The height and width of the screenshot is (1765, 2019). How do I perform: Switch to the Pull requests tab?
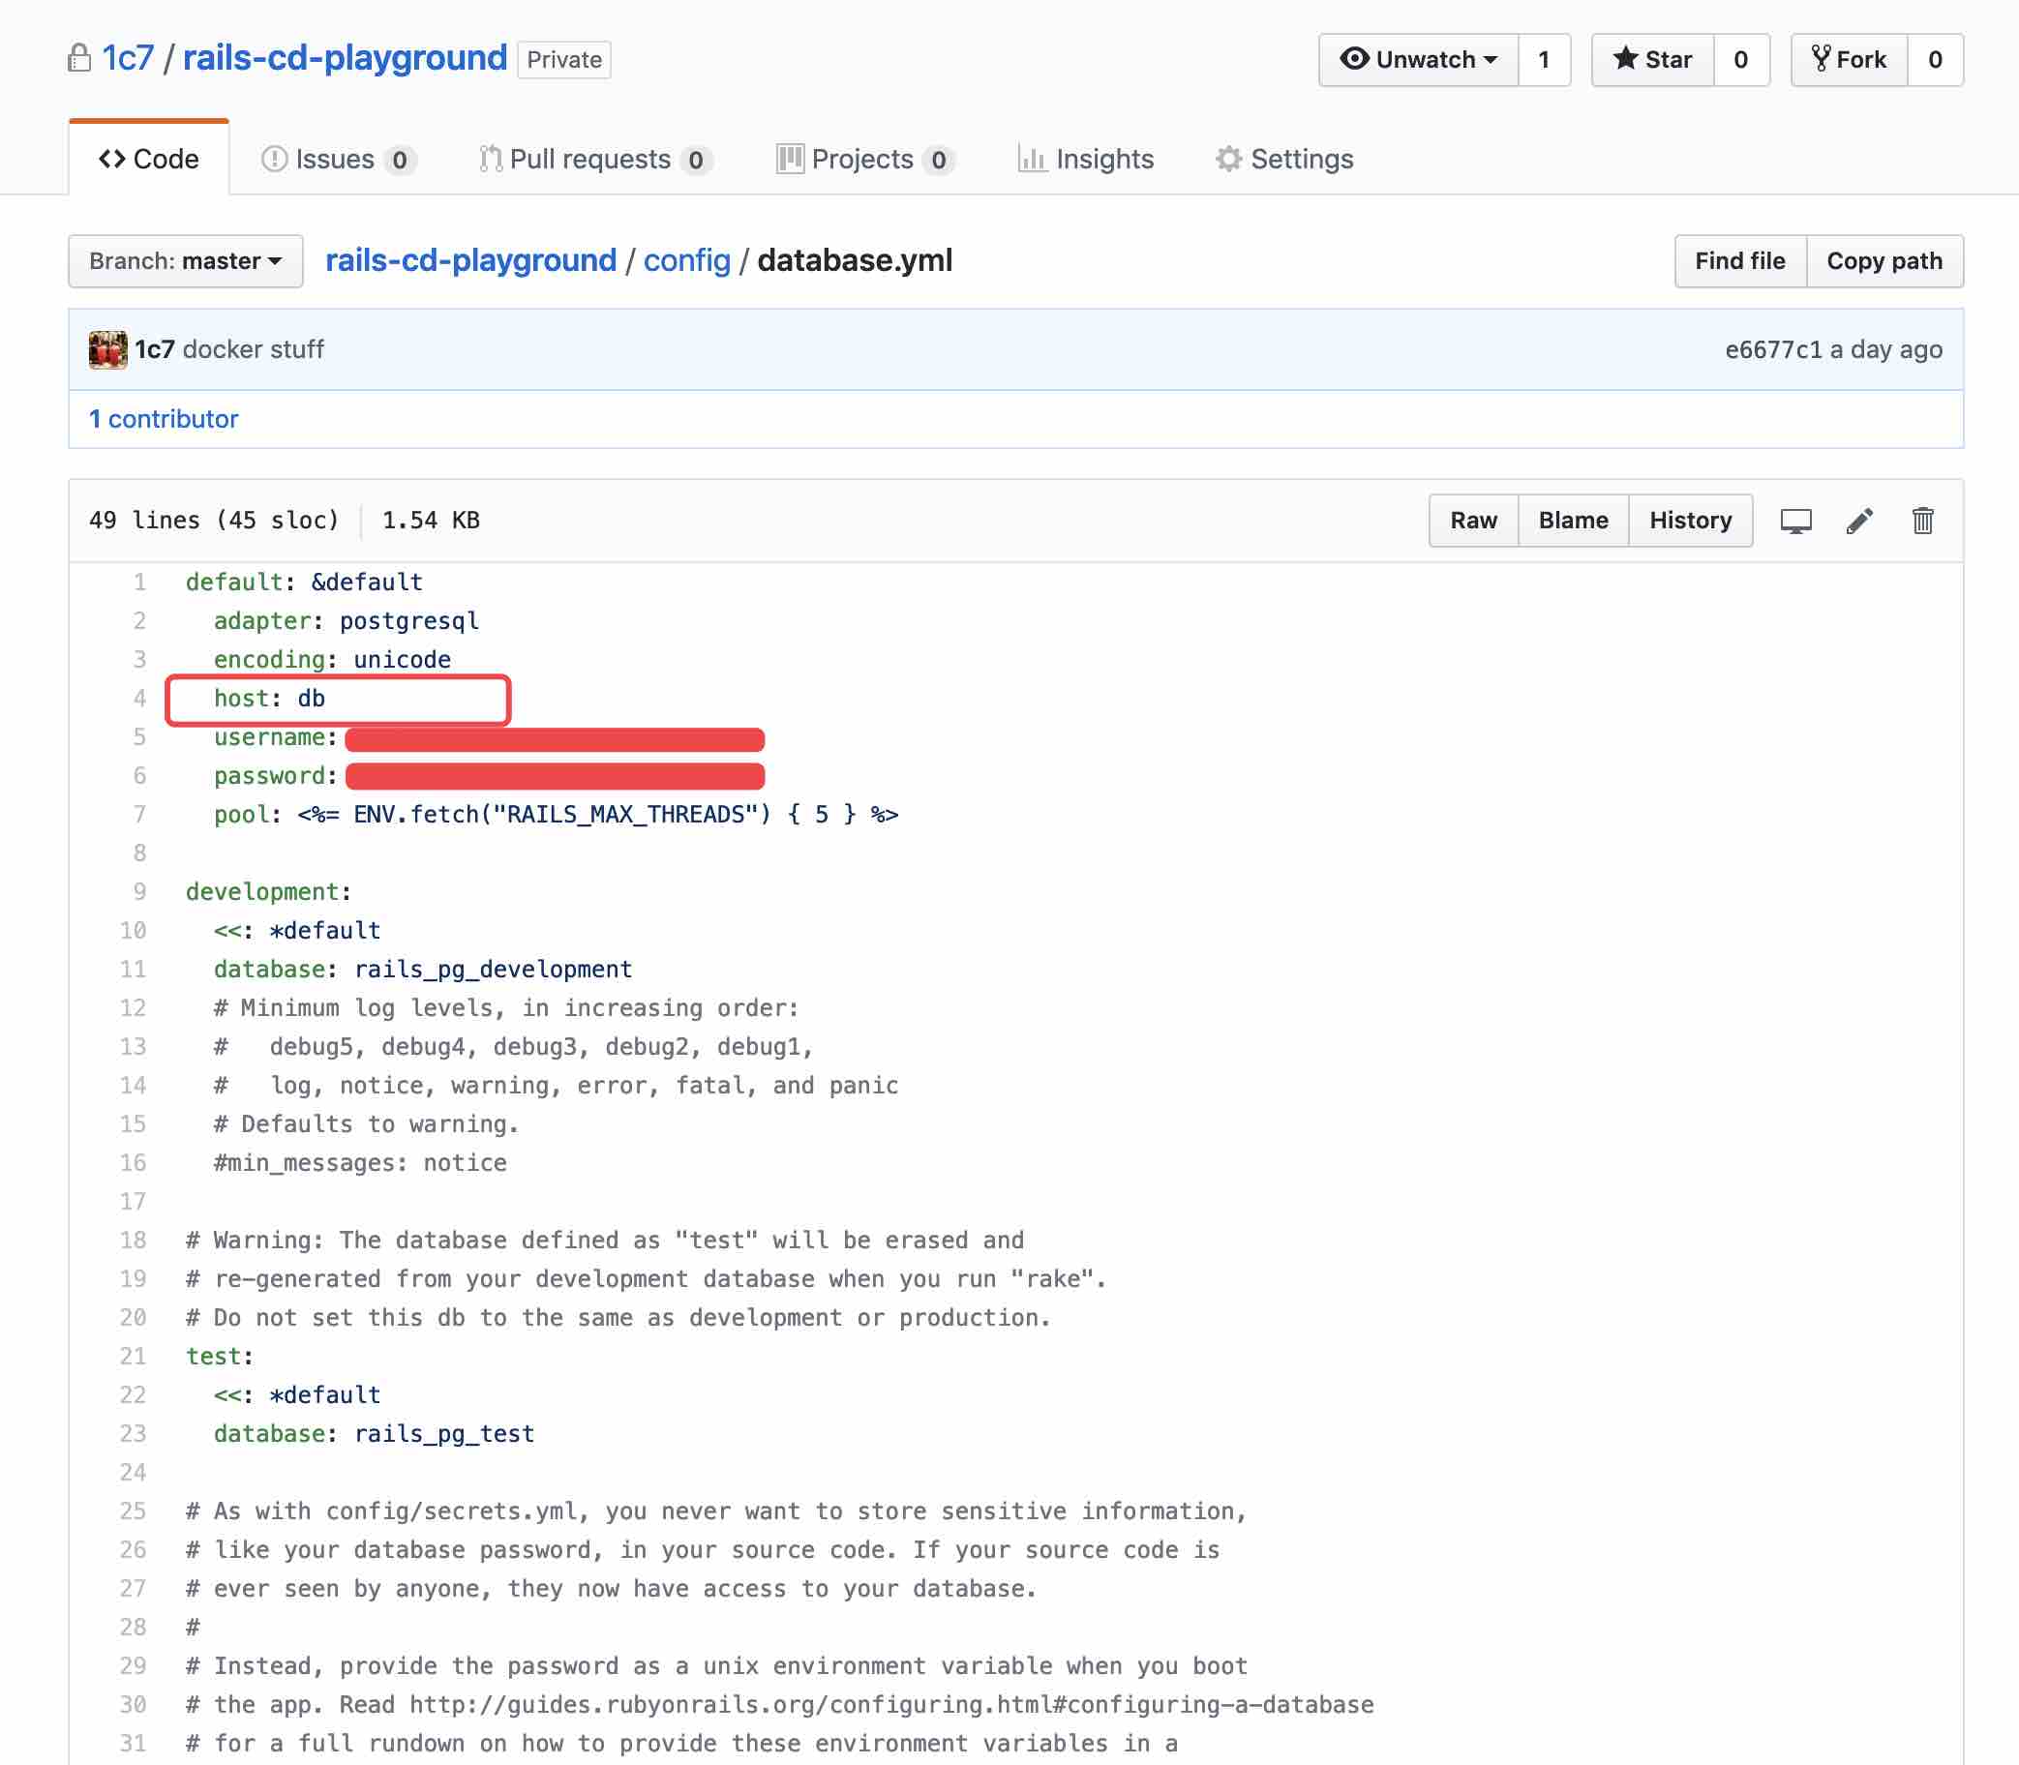[x=594, y=160]
